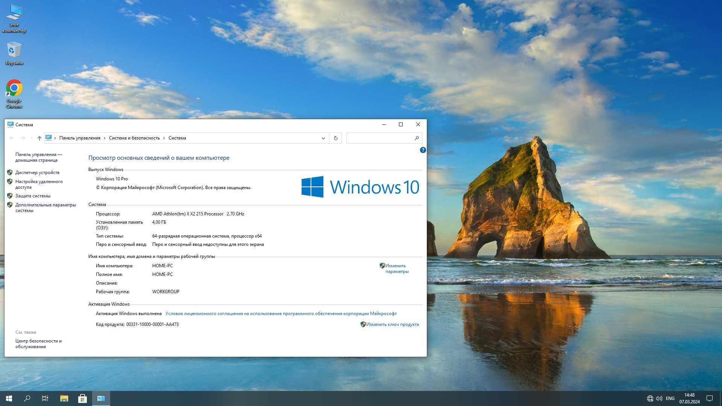Open recent locations dropdown arrow

(32, 138)
